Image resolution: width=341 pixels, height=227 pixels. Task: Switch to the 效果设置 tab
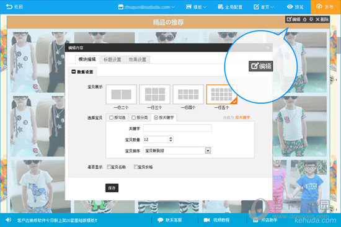click(x=138, y=60)
